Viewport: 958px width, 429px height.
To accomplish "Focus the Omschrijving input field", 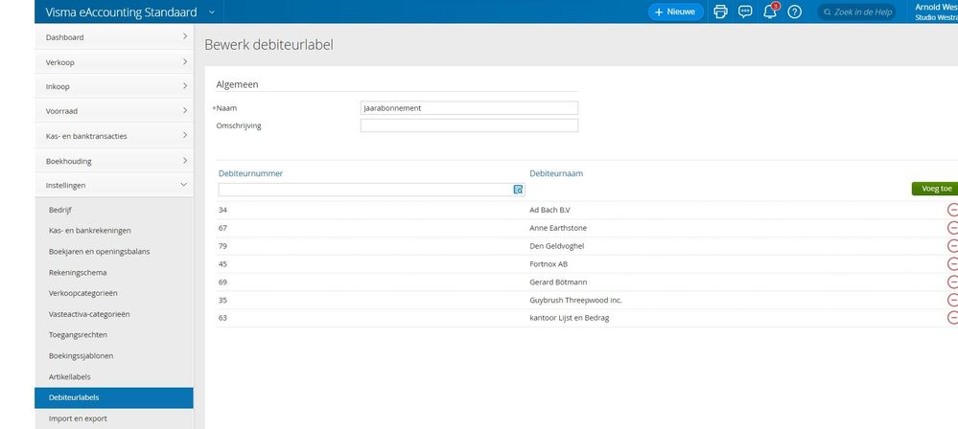I will (x=469, y=125).
